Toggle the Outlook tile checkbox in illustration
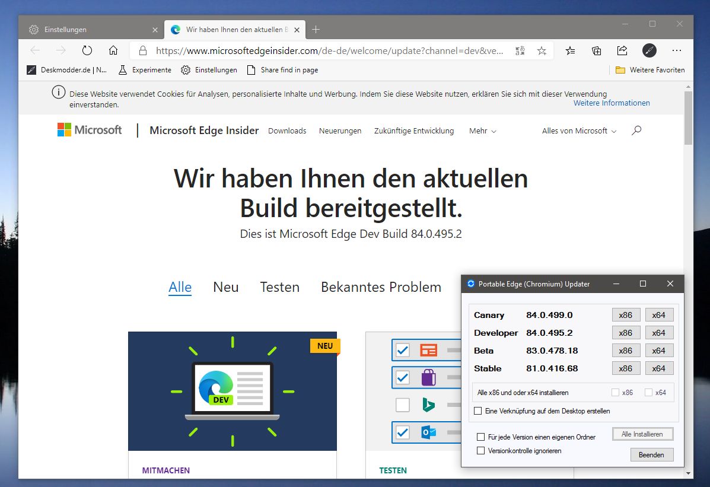 [403, 432]
